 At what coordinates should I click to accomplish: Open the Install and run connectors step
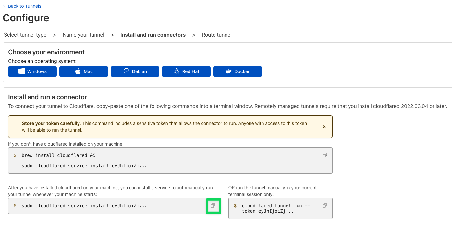pos(153,35)
